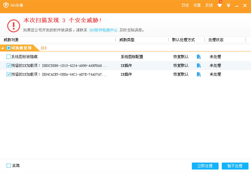
Task: Enable the 全选 checkbox
Action: tap(8, 165)
